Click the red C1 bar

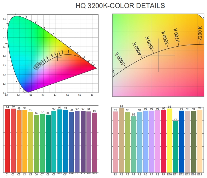7,141
